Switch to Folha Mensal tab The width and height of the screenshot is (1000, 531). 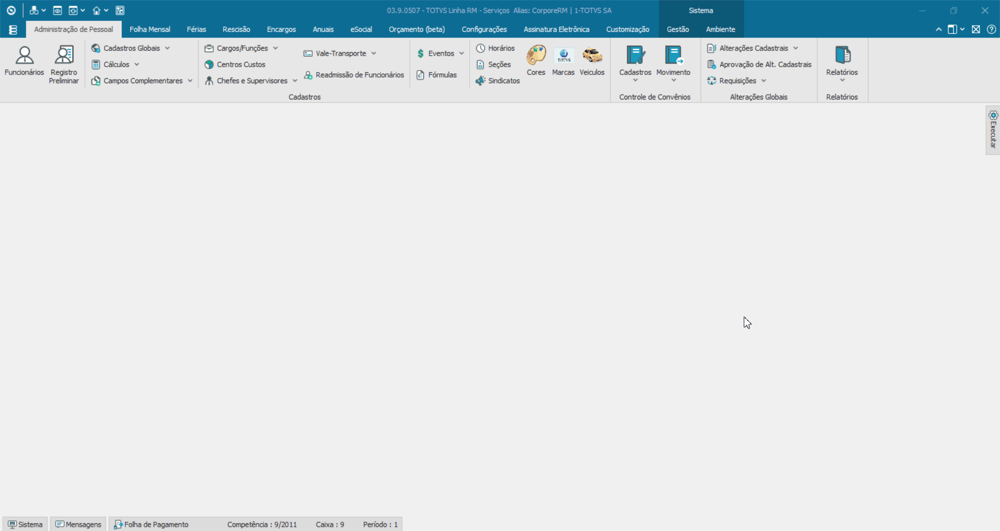coord(150,30)
